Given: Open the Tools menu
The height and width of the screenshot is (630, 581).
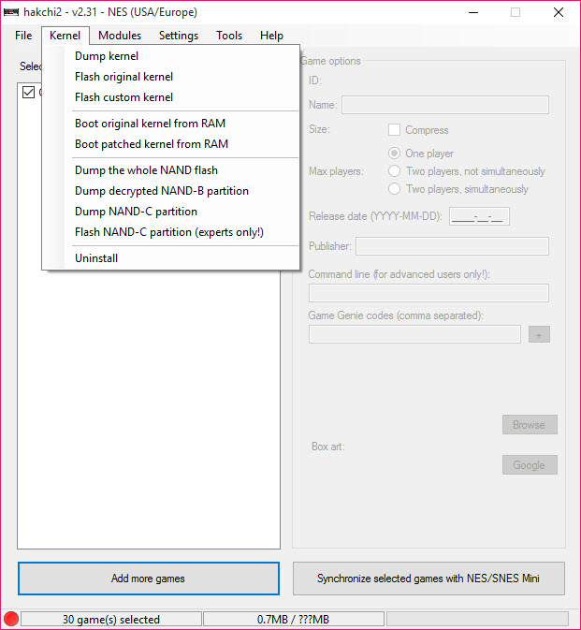Looking at the screenshot, I should click(229, 36).
